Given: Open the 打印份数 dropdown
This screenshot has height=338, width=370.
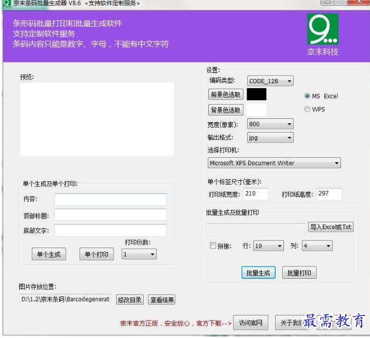Looking at the screenshot, I should (x=139, y=254).
